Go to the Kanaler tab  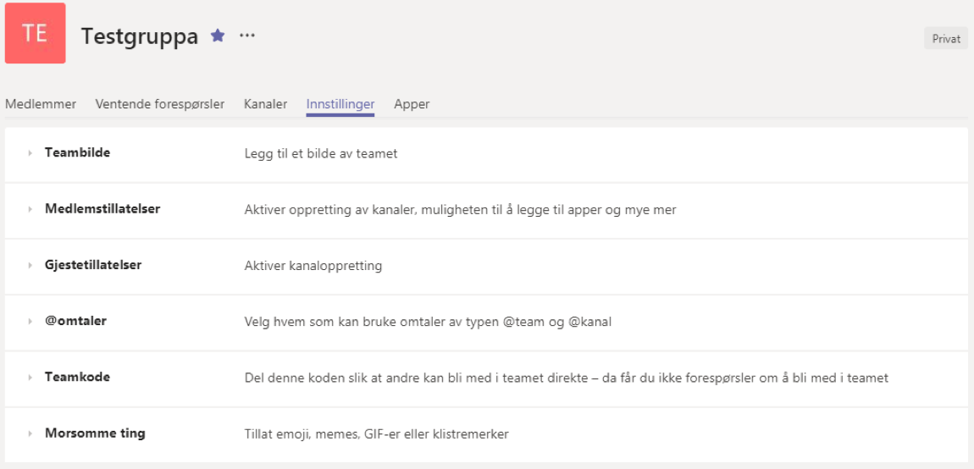tap(265, 104)
